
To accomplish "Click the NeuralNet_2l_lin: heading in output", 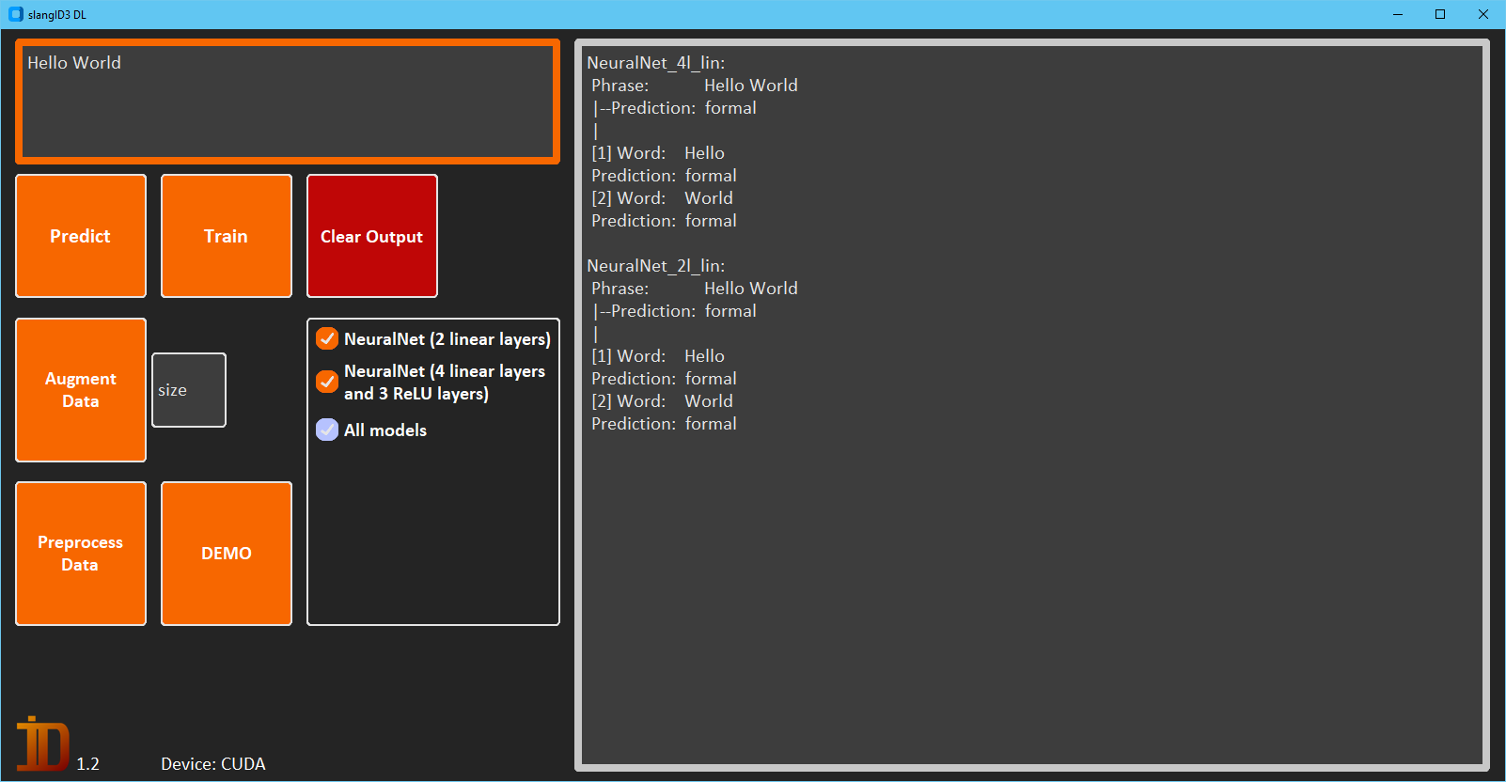I will click(x=656, y=266).
